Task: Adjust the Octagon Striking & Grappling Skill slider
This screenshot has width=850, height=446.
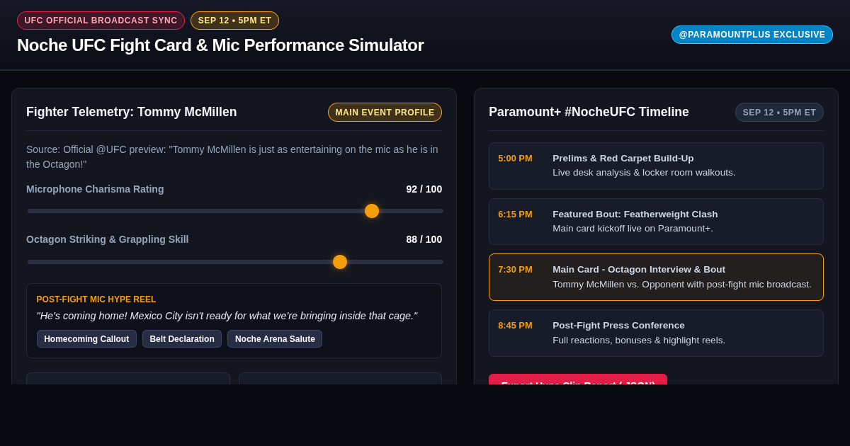Action: [235, 262]
